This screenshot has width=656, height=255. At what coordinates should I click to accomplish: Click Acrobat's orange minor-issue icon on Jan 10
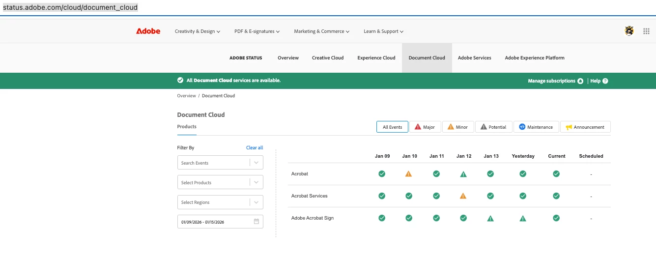click(x=408, y=174)
